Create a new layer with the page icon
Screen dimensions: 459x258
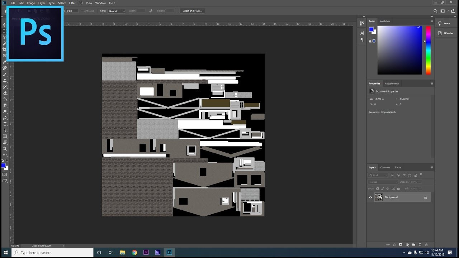coord(420,245)
